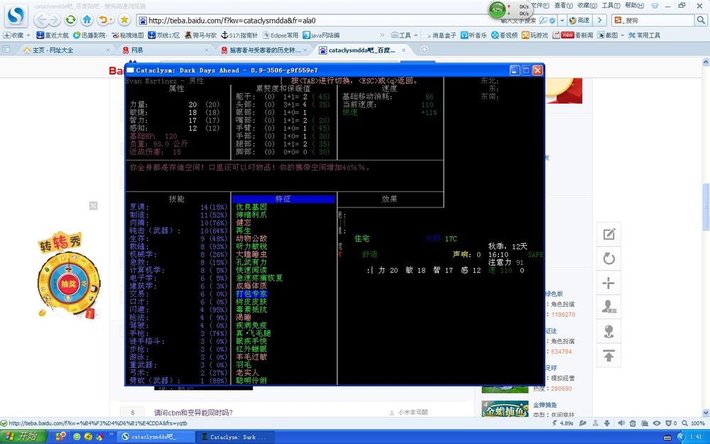Open the 双线17区 bookmark
Screen dimensions: 710x444
click(164, 35)
